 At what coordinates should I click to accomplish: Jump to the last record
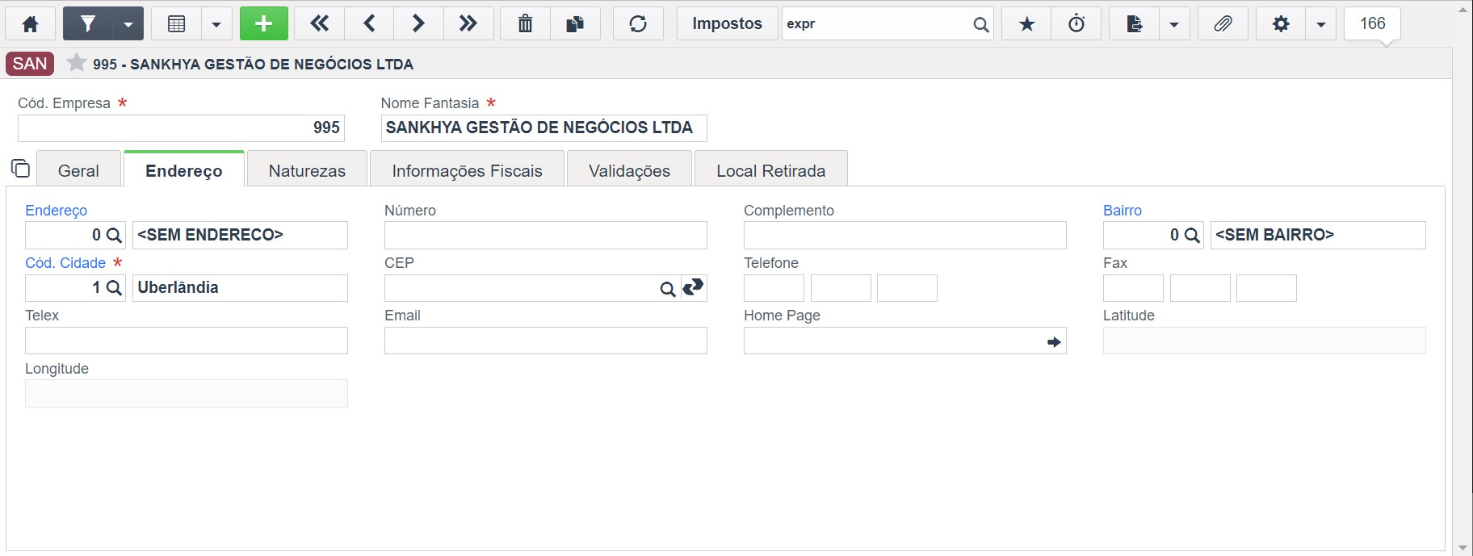click(x=468, y=24)
